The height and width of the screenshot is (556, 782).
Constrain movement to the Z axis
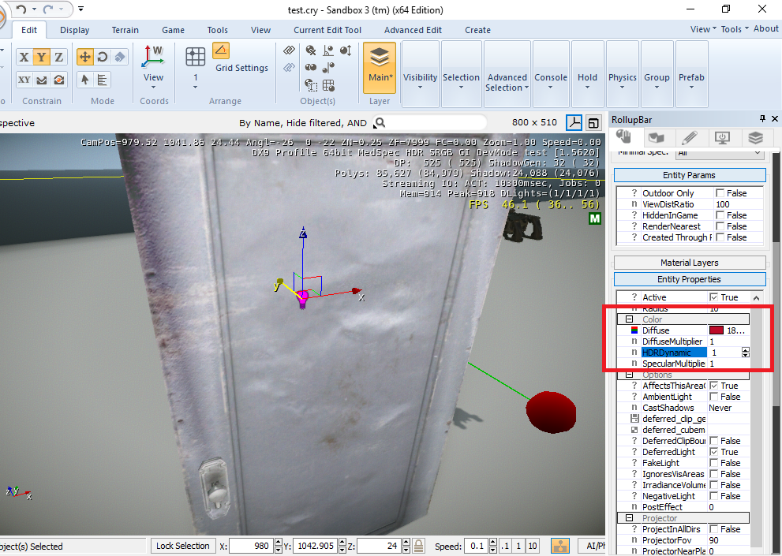point(59,57)
